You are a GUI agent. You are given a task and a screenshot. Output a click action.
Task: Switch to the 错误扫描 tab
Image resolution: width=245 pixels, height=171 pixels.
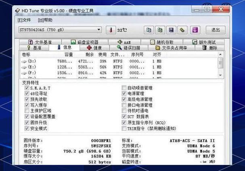[x=129, y=47]
